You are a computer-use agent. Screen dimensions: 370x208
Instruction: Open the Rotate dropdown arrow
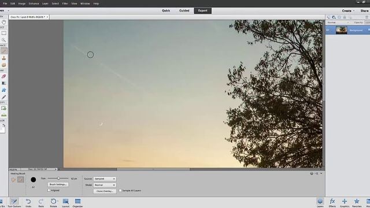[58, 202]
